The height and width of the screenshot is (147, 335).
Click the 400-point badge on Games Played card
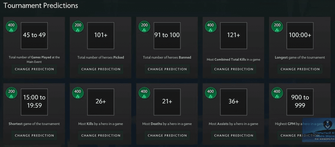[x=11, y=26]
